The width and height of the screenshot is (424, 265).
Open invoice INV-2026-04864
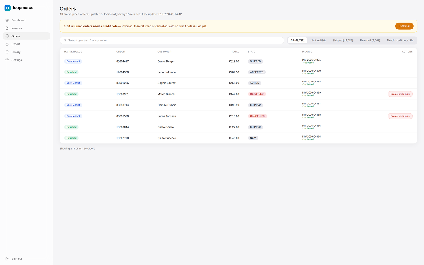(x=311, y=137)
